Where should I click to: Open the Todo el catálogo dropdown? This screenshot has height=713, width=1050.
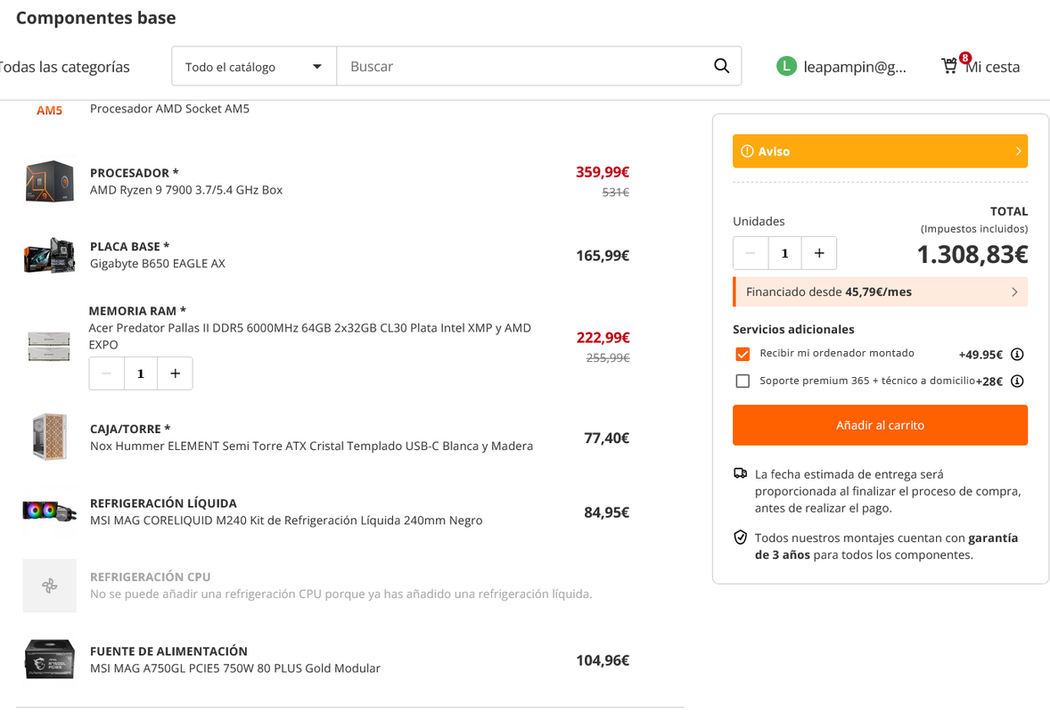[x=254, y=66]
